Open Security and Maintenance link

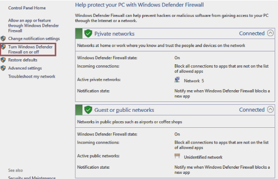click(32, 178)
